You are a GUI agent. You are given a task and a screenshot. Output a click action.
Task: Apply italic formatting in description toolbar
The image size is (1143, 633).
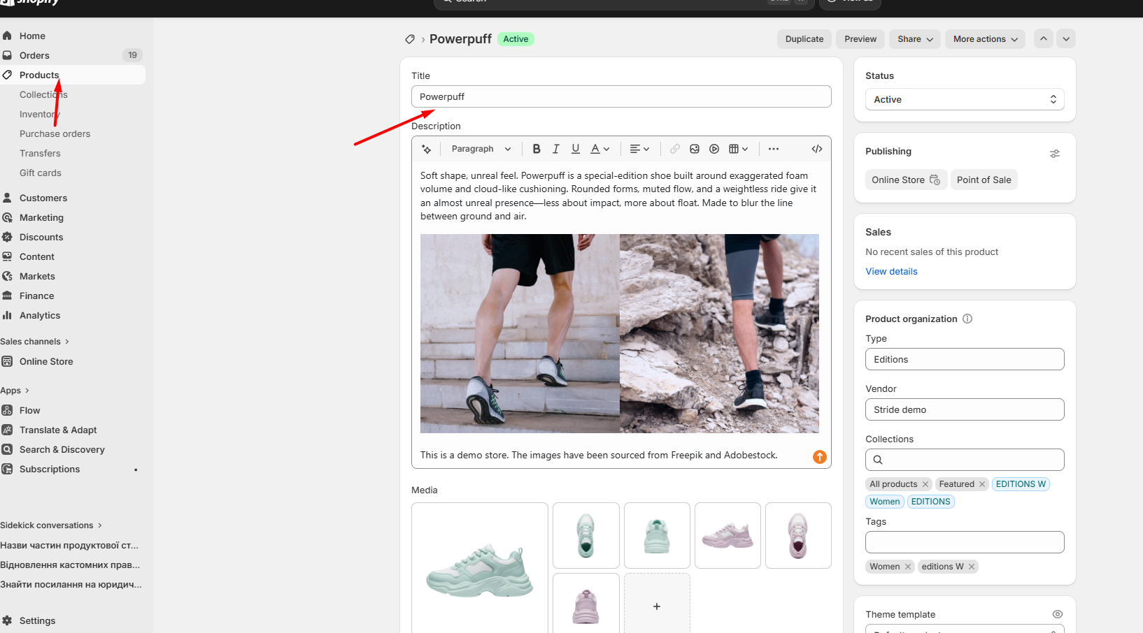pos(556,149)
